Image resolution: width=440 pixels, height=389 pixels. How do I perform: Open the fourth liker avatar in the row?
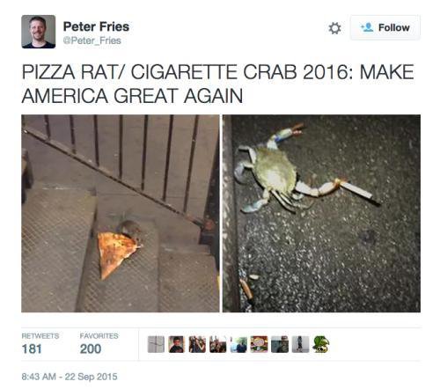pyautogui.click(x=218, y=344)
